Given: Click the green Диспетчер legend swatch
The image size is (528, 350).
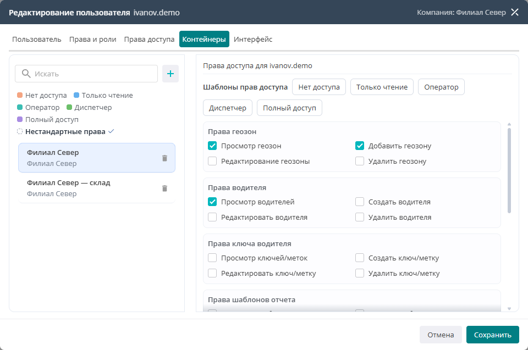Looking at the screenshot, I should click(69, 107).
